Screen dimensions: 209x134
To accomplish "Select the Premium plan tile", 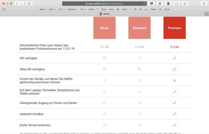I will (x=174, y=28).
